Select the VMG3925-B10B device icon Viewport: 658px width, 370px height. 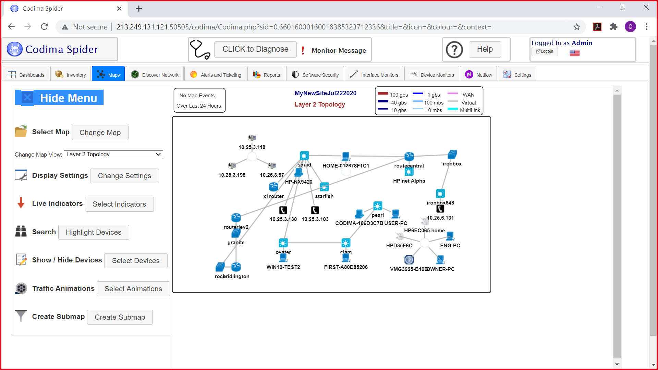point(409,260)
